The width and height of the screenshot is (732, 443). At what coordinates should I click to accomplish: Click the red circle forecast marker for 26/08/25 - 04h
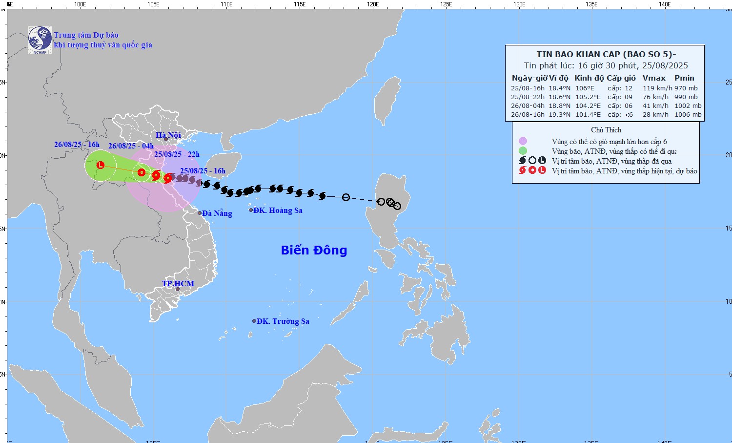tap(142, 172)
